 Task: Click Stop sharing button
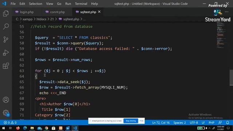tap(131, 121)
